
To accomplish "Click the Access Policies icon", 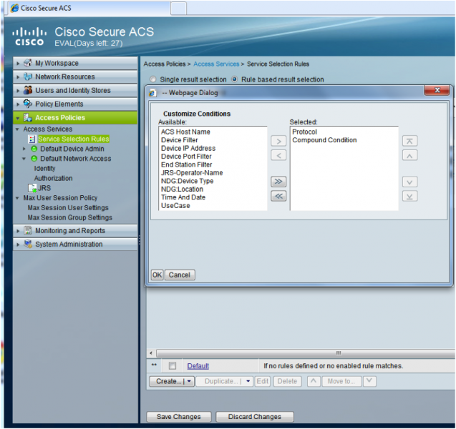I will point(28,117).
